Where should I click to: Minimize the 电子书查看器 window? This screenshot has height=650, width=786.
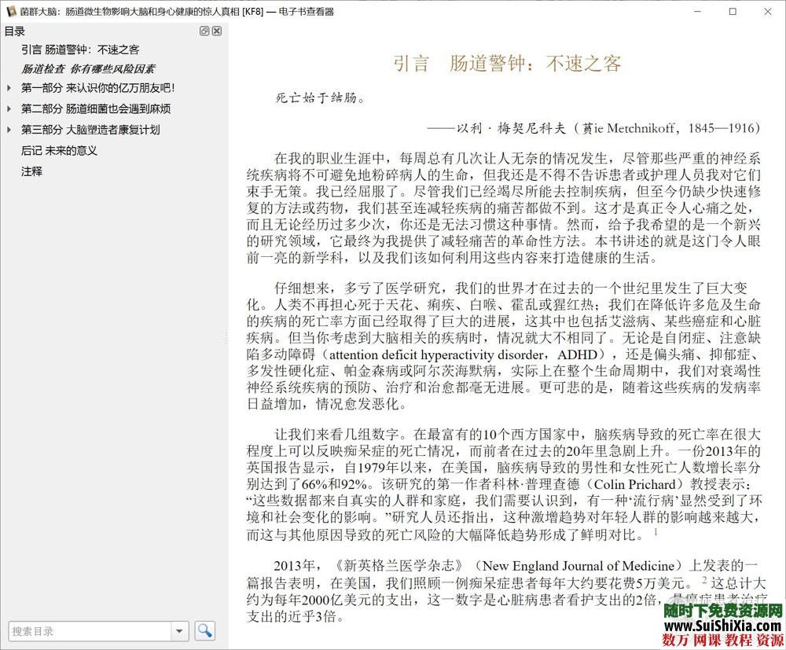697,12
